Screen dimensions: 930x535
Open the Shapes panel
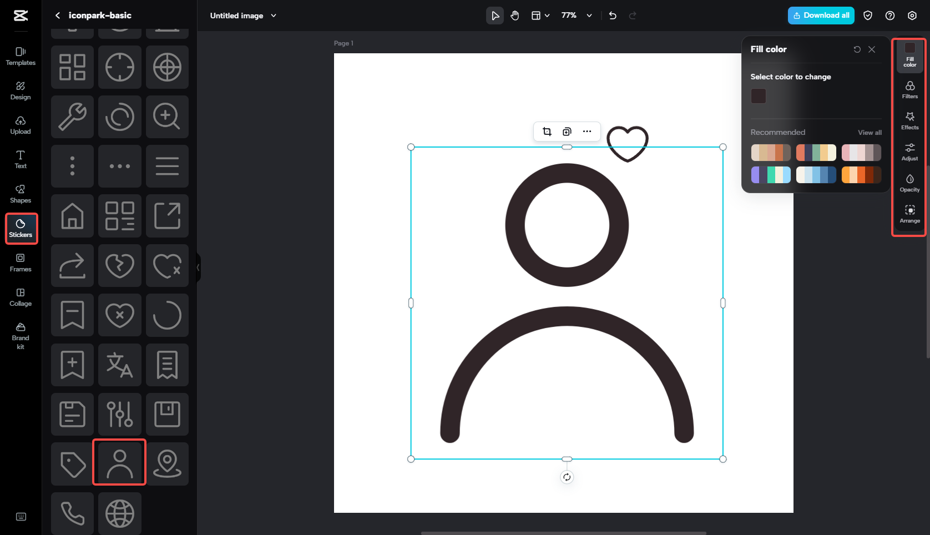pos(21,194)
